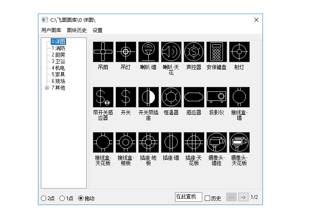Viewport: 322px width, 219px height.
Task: Open the 5家具 furniture category
Action: point(58,75)
